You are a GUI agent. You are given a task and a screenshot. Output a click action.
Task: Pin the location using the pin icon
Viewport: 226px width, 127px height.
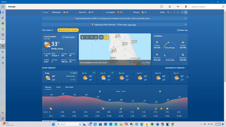coord(178,7)
